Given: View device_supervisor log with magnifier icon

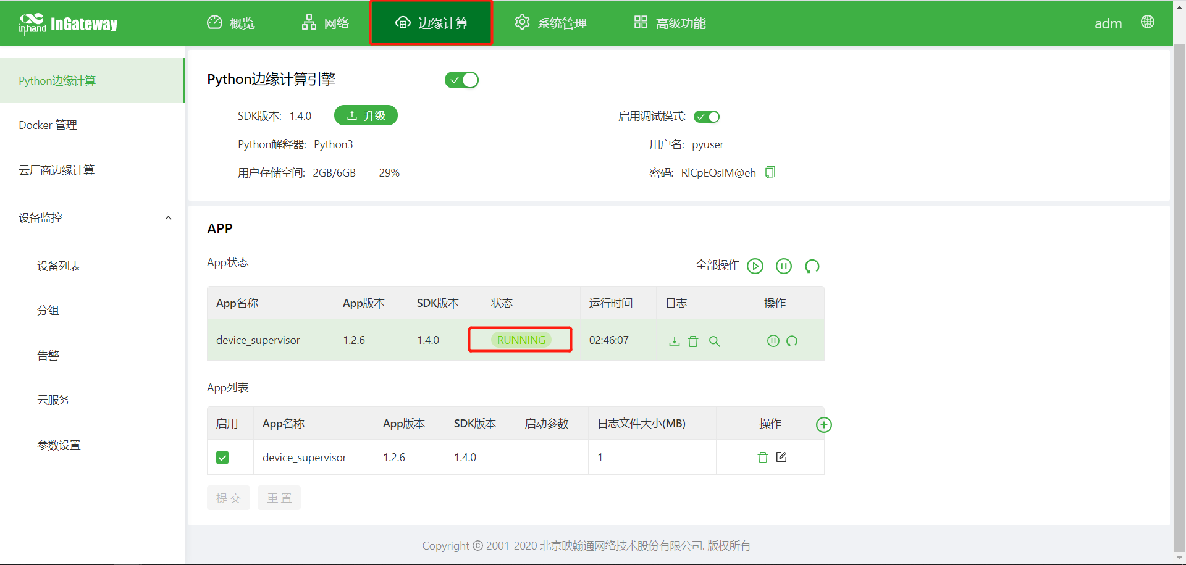Looking at the screenshot, I should (x=714, y=341).
